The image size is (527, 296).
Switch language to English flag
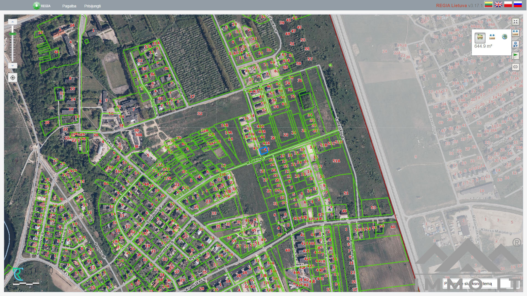[x=498, y=4]
